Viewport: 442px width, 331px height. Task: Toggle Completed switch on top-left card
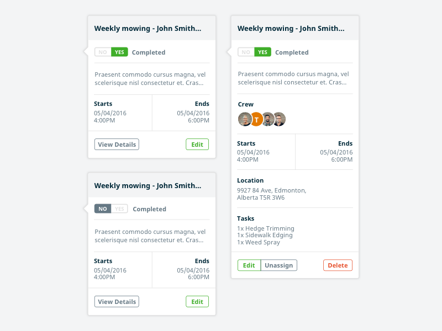pos(111,52)
